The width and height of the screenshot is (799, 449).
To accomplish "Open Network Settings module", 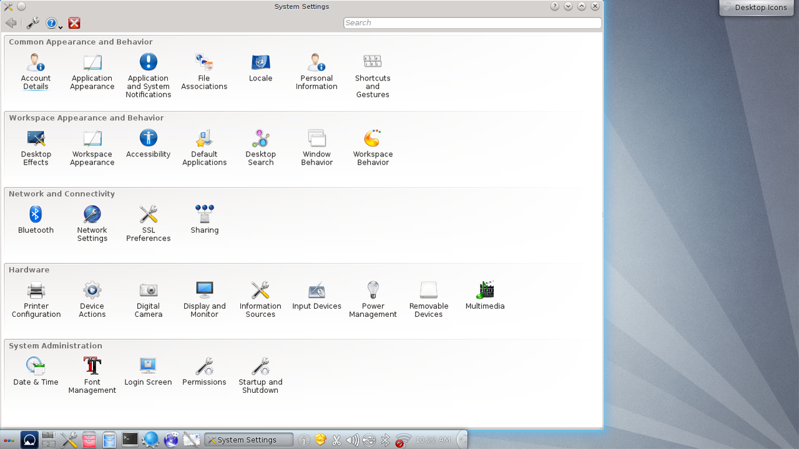I will (x=92, y=224).
